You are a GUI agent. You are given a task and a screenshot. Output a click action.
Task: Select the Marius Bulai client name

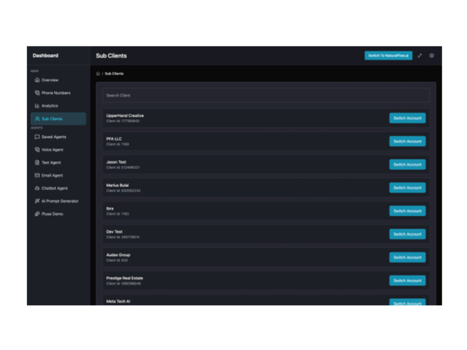click(118, 185)
